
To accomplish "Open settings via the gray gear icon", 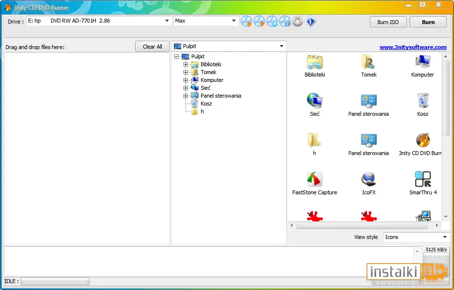I will click(x=298, y=22).
